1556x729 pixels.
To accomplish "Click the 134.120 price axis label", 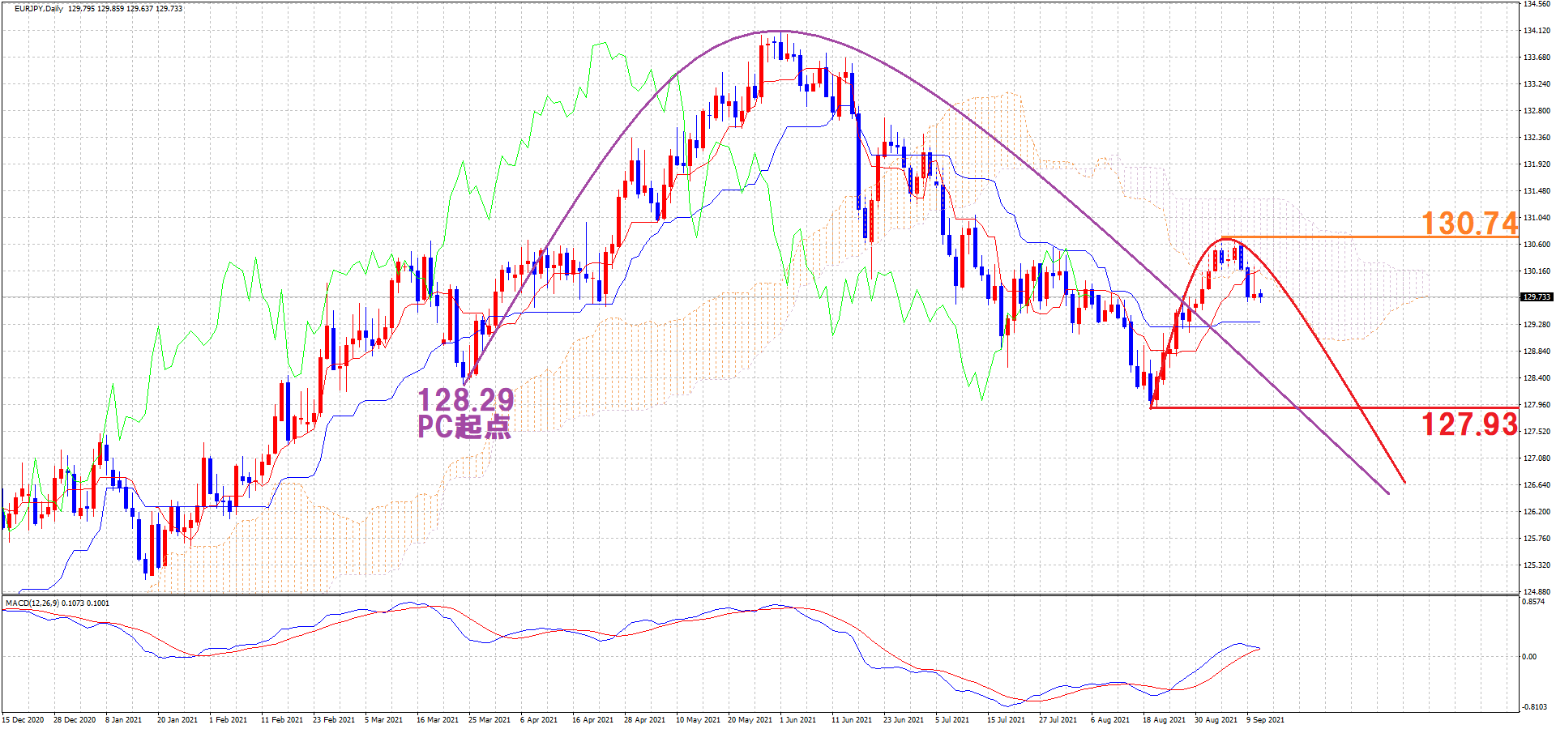I will pos(1537,31).
